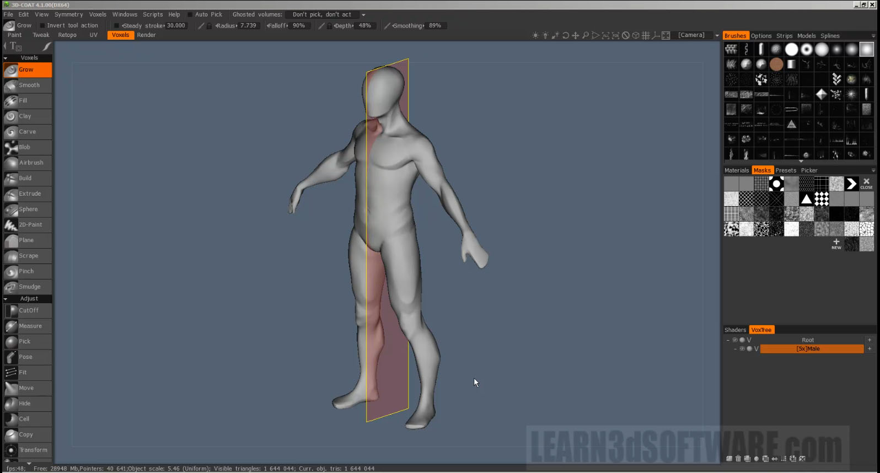The image size is (880, 473).
Task: Select the Build tool
Action: coord(28,178)
